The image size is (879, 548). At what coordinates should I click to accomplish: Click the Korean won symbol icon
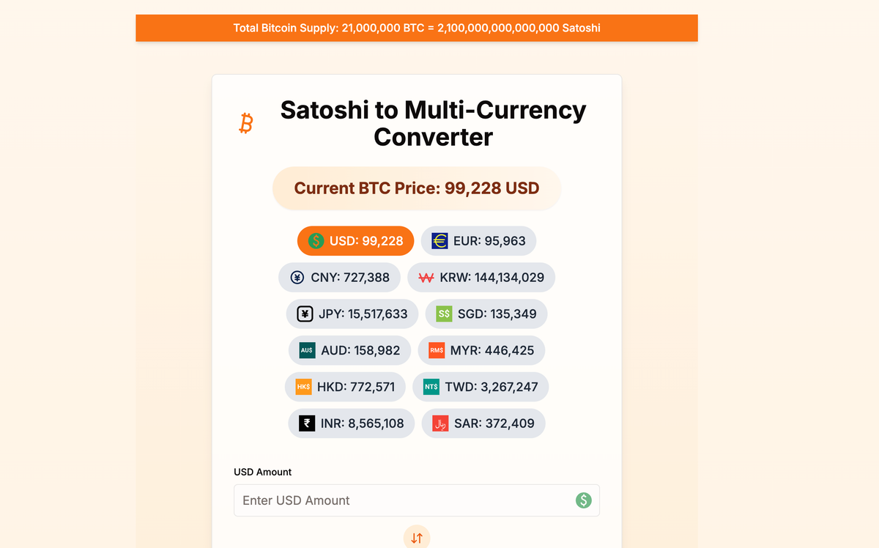click(x=426, y=278)
